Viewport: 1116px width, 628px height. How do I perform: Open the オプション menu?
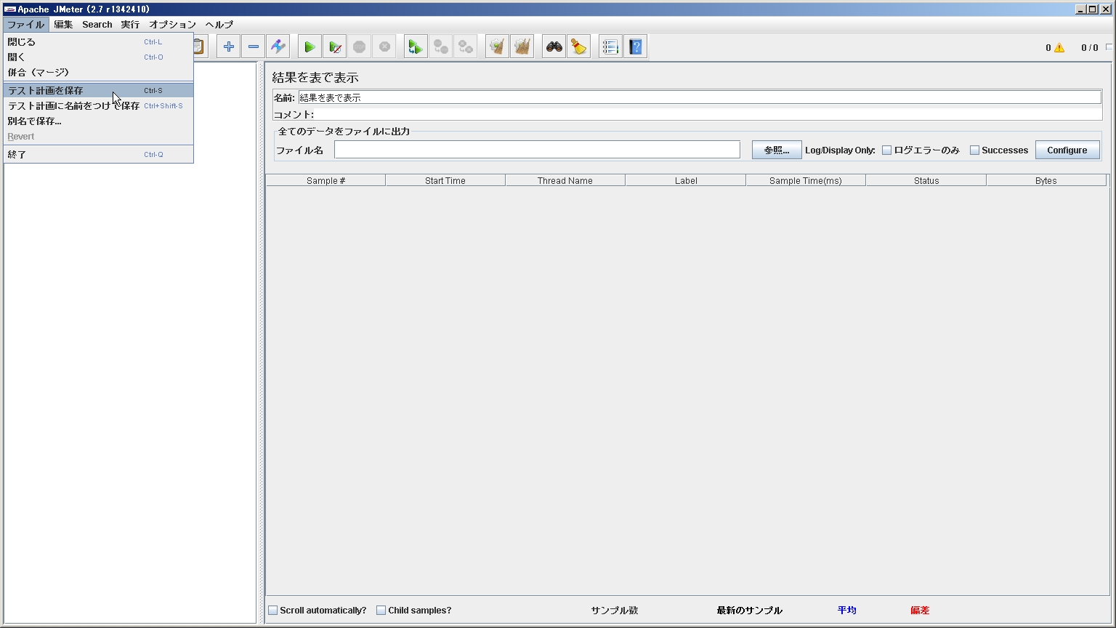point(172,25)
